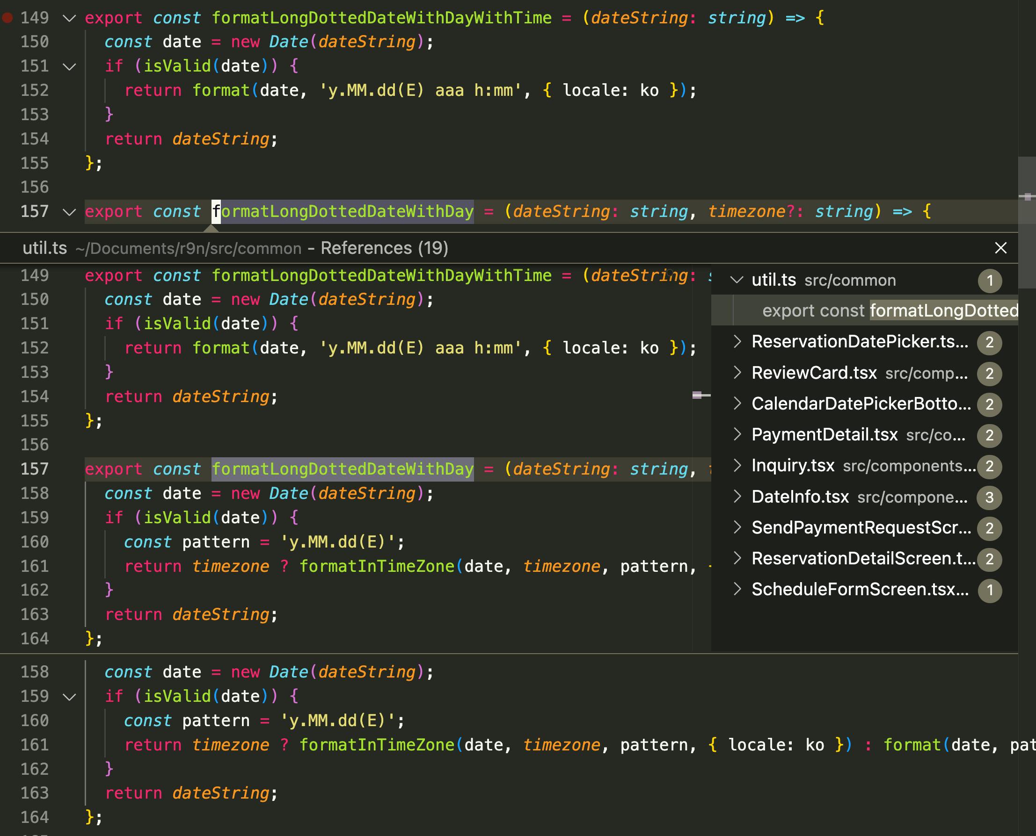Fold the function at line 157
The image size is (1036, 836).
69,212
